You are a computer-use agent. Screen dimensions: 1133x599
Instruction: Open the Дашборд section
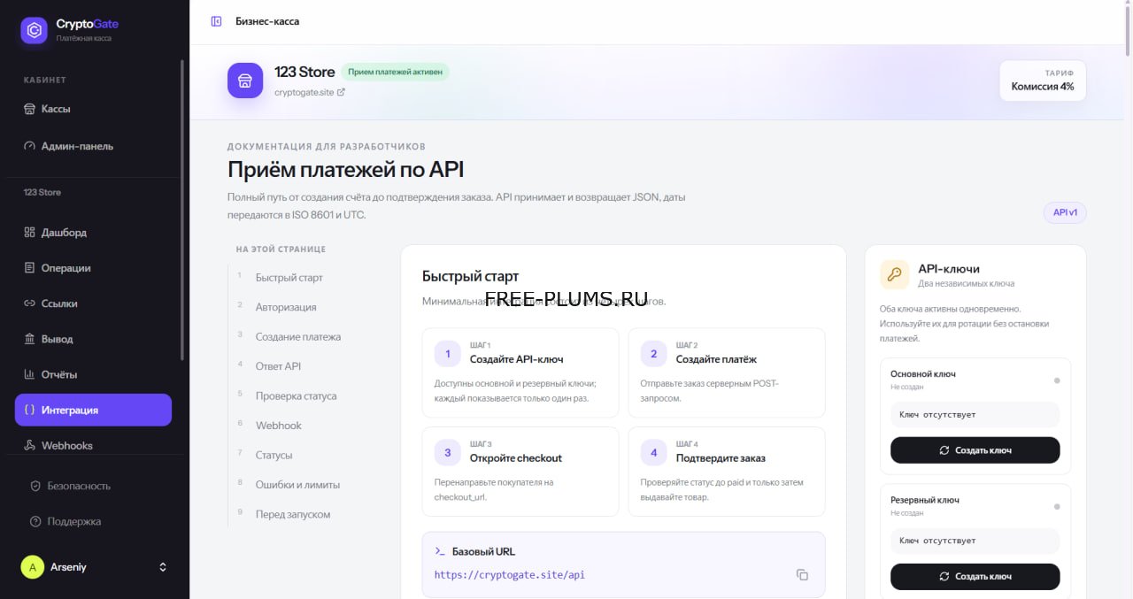click(x=93, y=233)
